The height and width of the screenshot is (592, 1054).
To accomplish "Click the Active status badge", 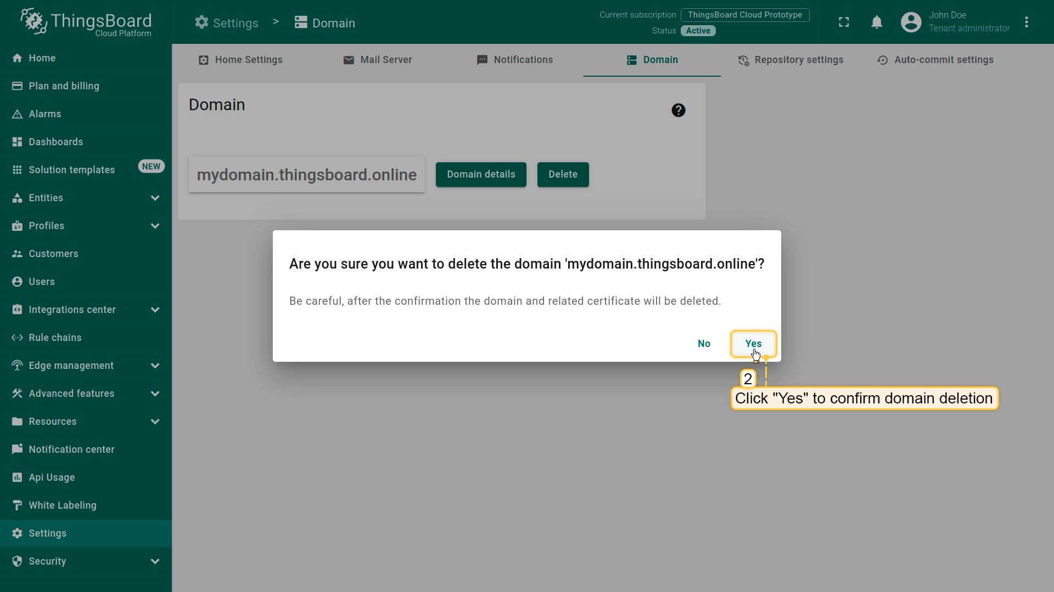I will pos(698,31).
